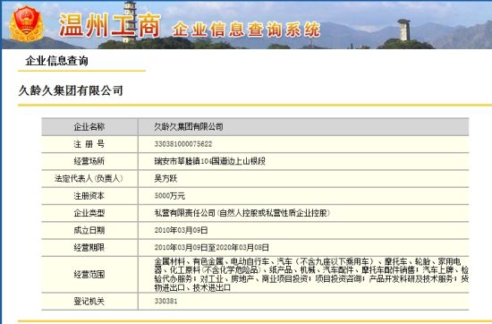
Task: Click the 成立日期 row label
Action: click(89, 230)
